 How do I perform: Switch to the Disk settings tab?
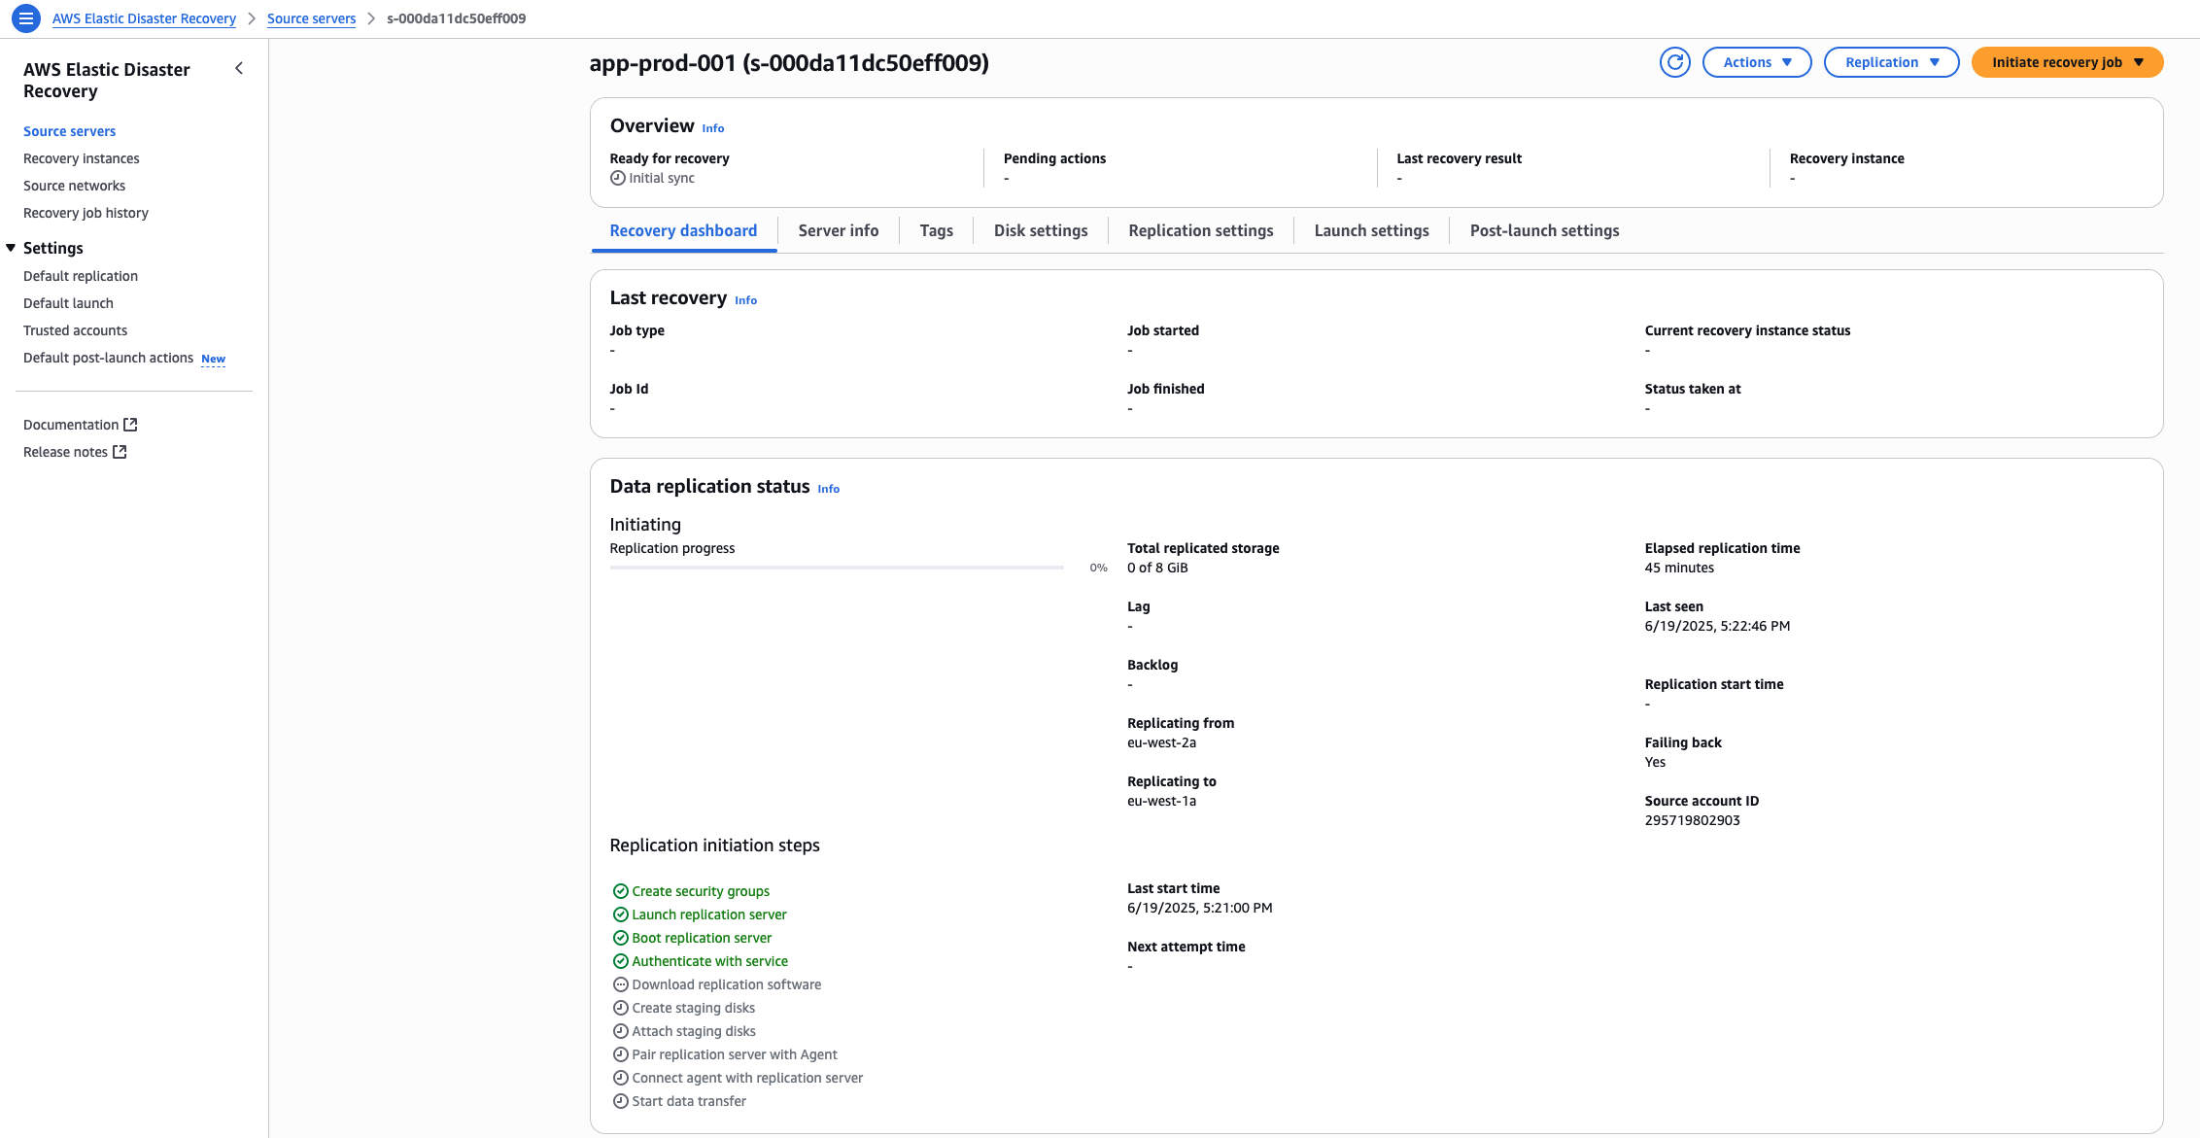(1040, 230)
